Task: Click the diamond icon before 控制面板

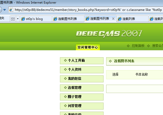Action: tap(128, 46)
